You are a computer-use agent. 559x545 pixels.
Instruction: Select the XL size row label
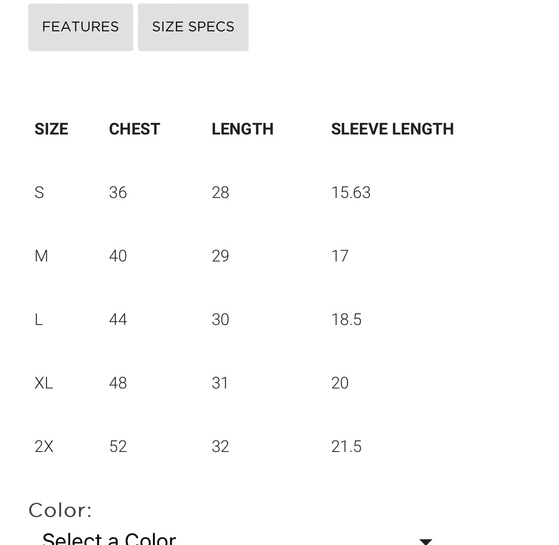(44, 383)
